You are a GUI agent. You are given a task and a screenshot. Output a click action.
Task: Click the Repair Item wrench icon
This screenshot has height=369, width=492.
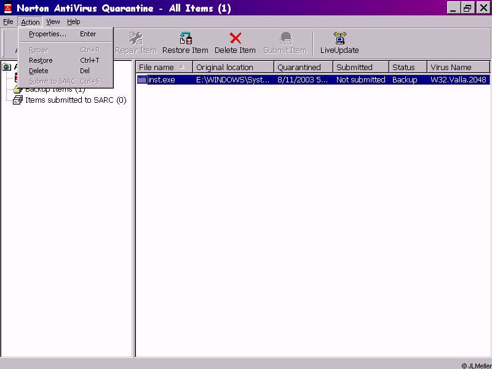[136, 39]
